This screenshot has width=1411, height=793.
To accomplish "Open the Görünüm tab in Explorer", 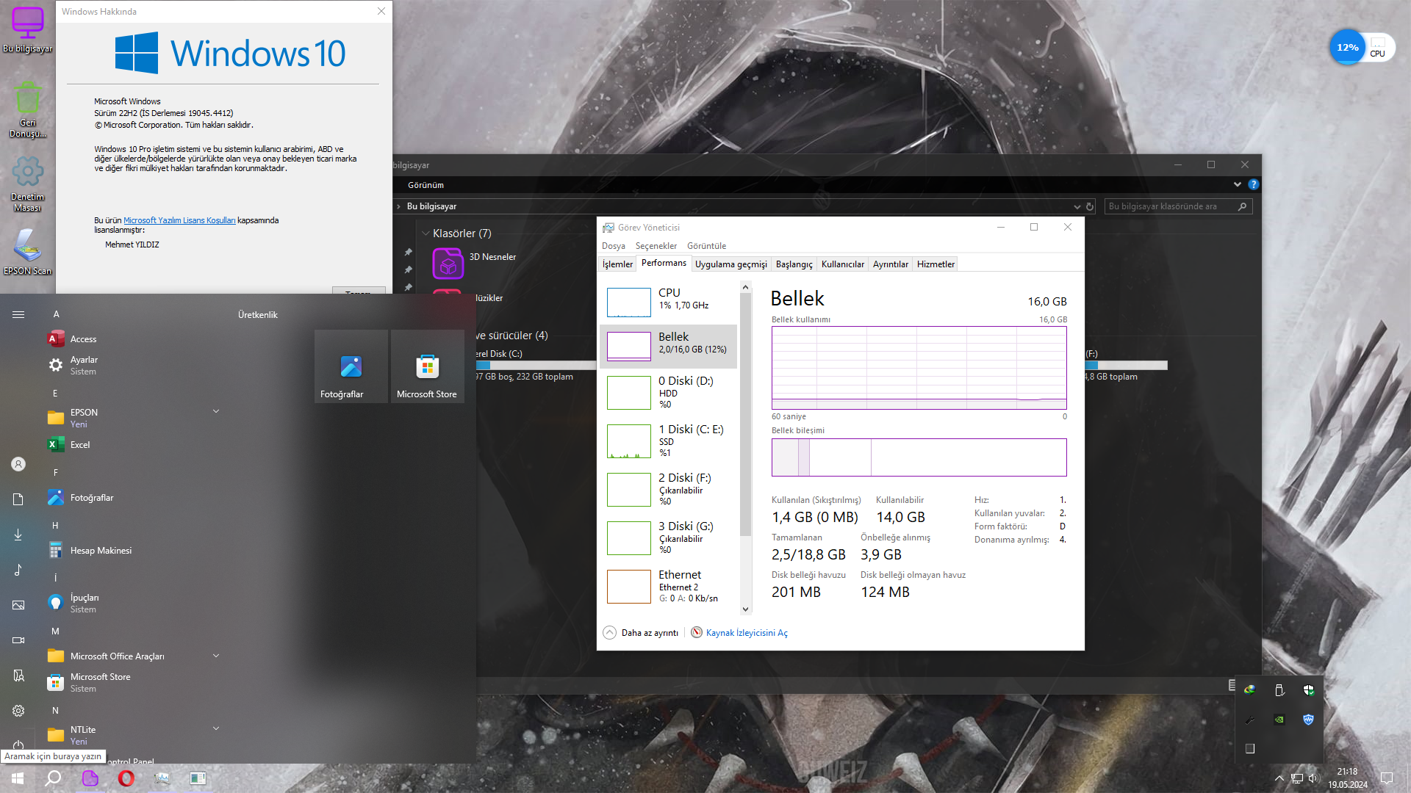I will (426, 185).
